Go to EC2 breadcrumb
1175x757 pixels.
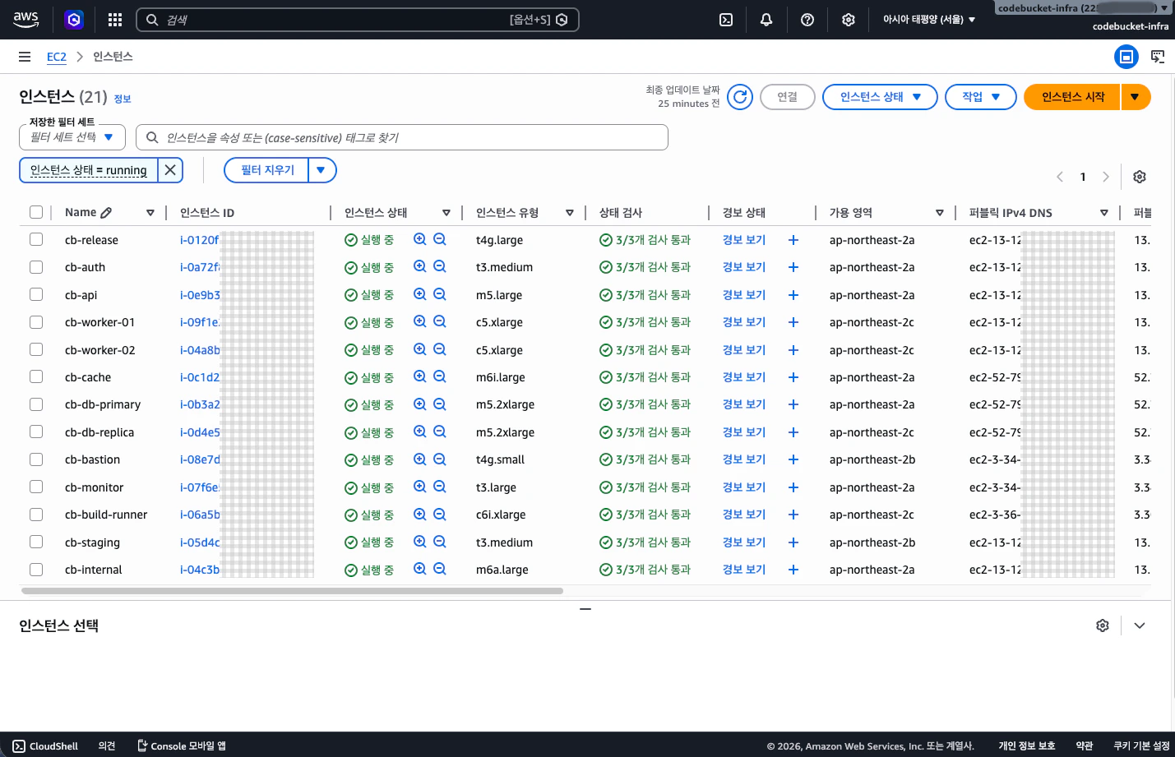[57, 57]
